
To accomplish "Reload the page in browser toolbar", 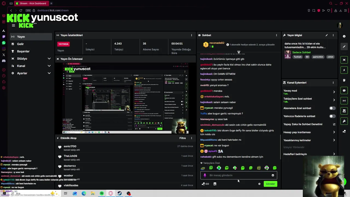I will click(21, 10).
